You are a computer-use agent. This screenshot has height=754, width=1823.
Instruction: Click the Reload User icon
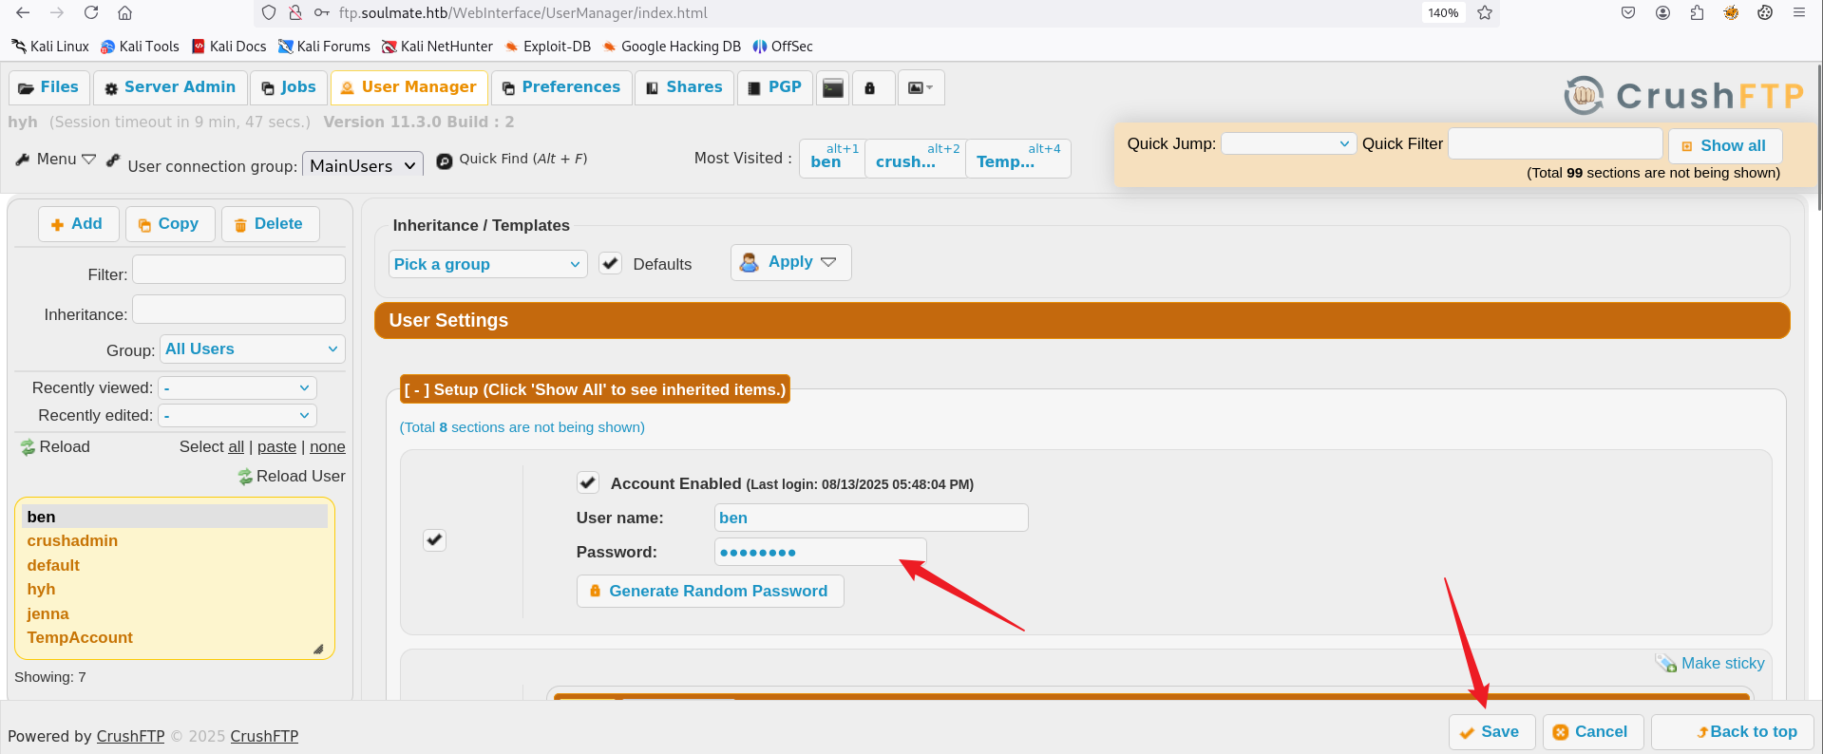pos(245,477)
